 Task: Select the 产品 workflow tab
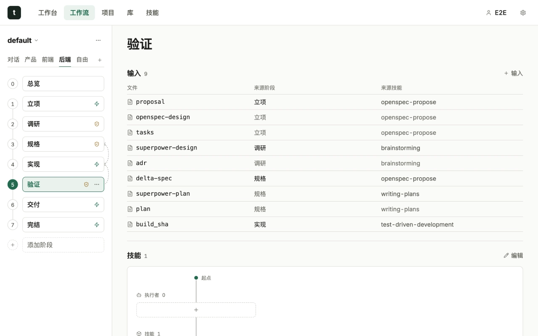[x=31, y=60]
